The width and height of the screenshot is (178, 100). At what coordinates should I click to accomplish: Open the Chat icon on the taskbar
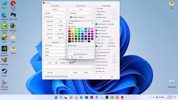[x=71, y=97]
